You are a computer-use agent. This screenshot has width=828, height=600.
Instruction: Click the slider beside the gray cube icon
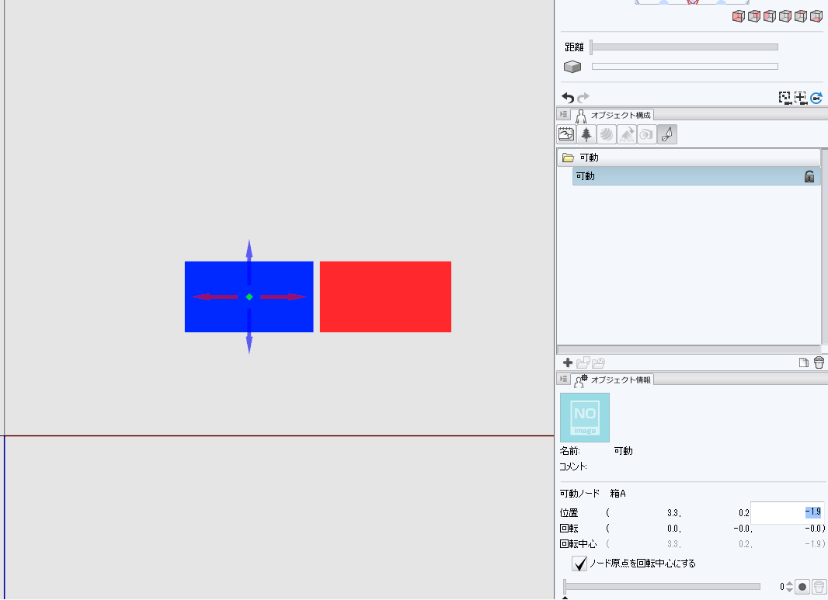coord(685,67)
